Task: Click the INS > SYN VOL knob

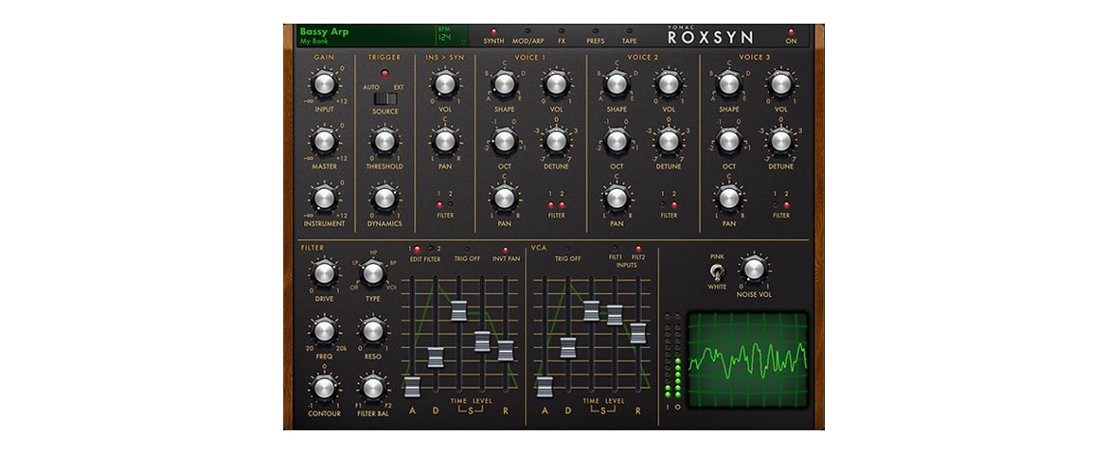Action: click(x=445, y=85)
